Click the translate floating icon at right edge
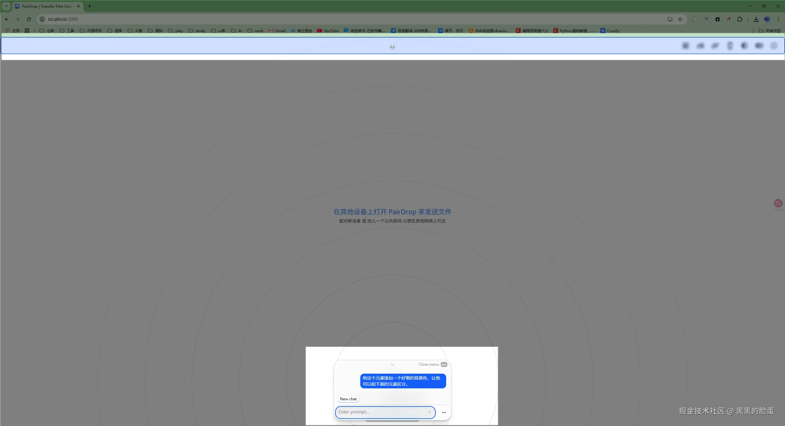The image size is (785, 426). tap(778, 203)
